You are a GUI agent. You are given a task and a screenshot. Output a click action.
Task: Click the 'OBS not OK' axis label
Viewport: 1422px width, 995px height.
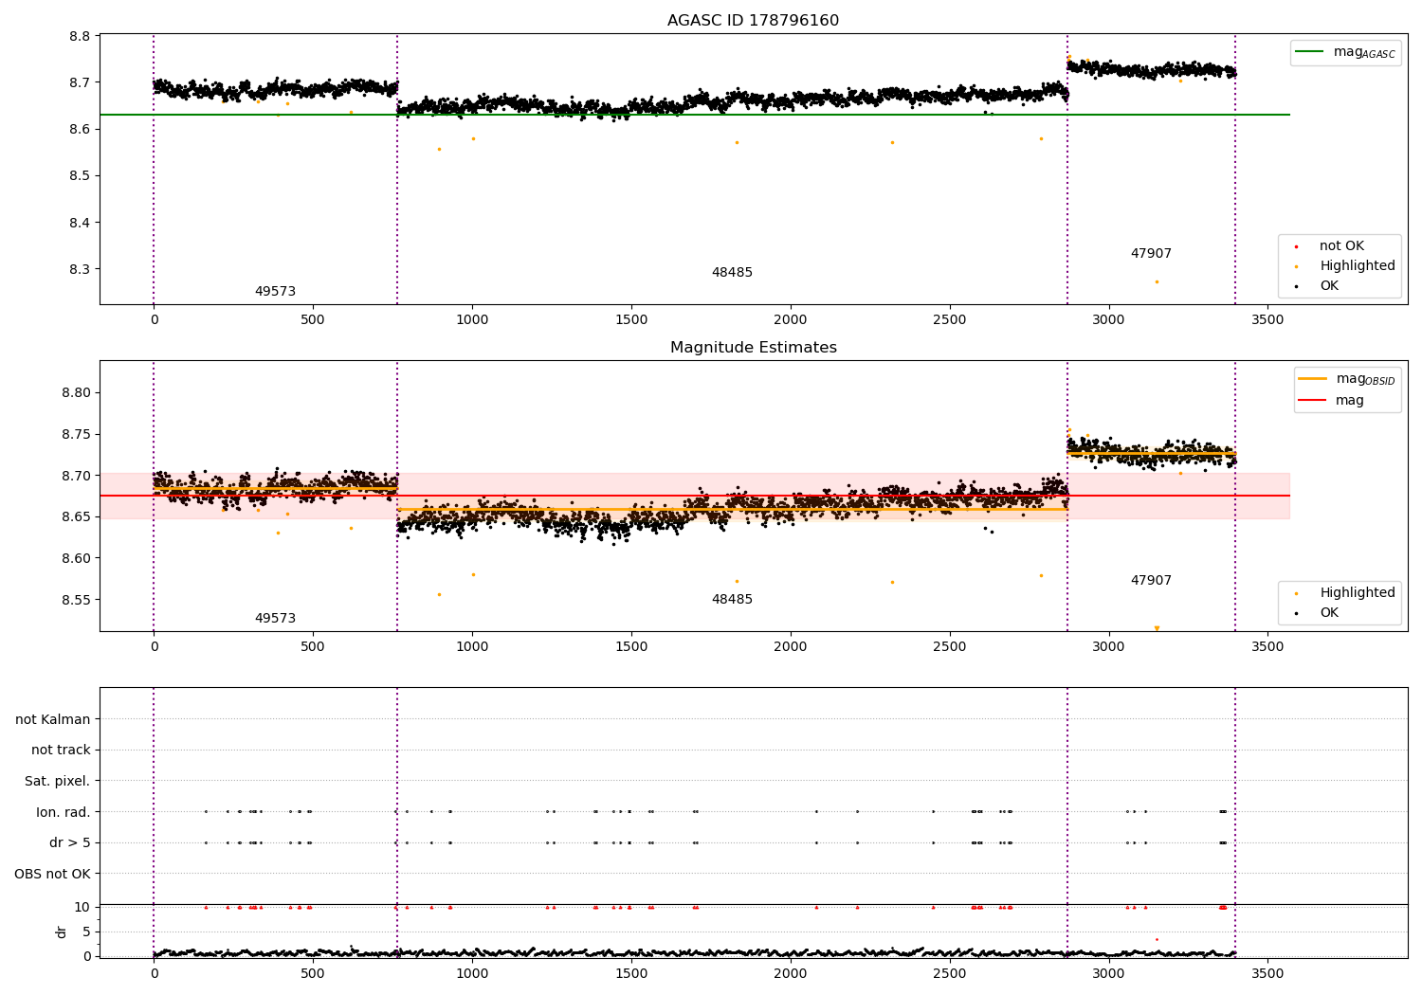(52, 874)
